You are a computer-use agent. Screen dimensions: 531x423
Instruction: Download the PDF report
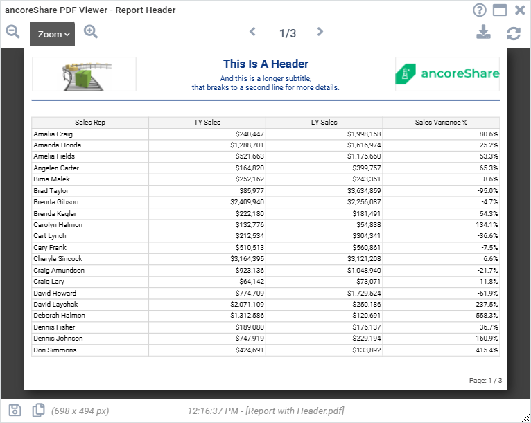483,32
